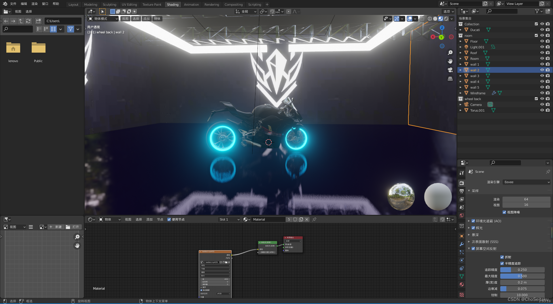Open the 文件 (File) menu
553x304 pixels.
tap(13, 4)
